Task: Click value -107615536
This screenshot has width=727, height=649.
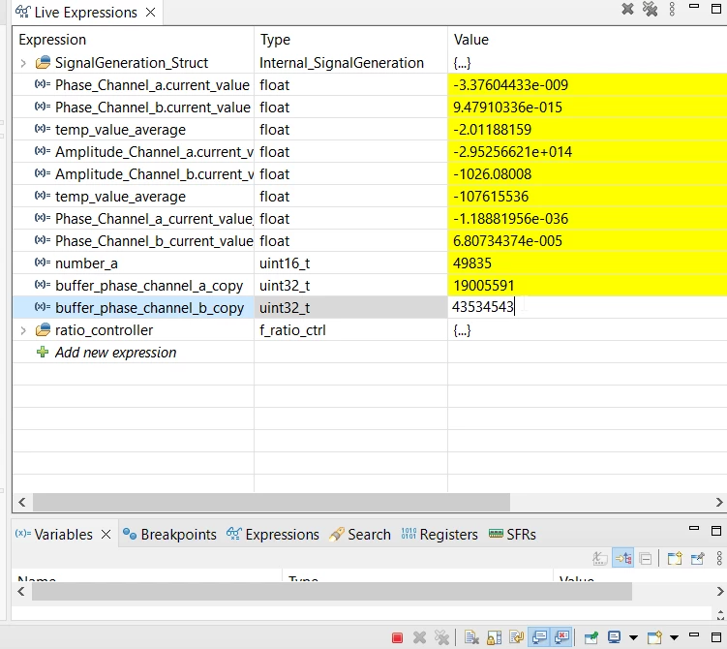Action: click(x=491, y=197)
